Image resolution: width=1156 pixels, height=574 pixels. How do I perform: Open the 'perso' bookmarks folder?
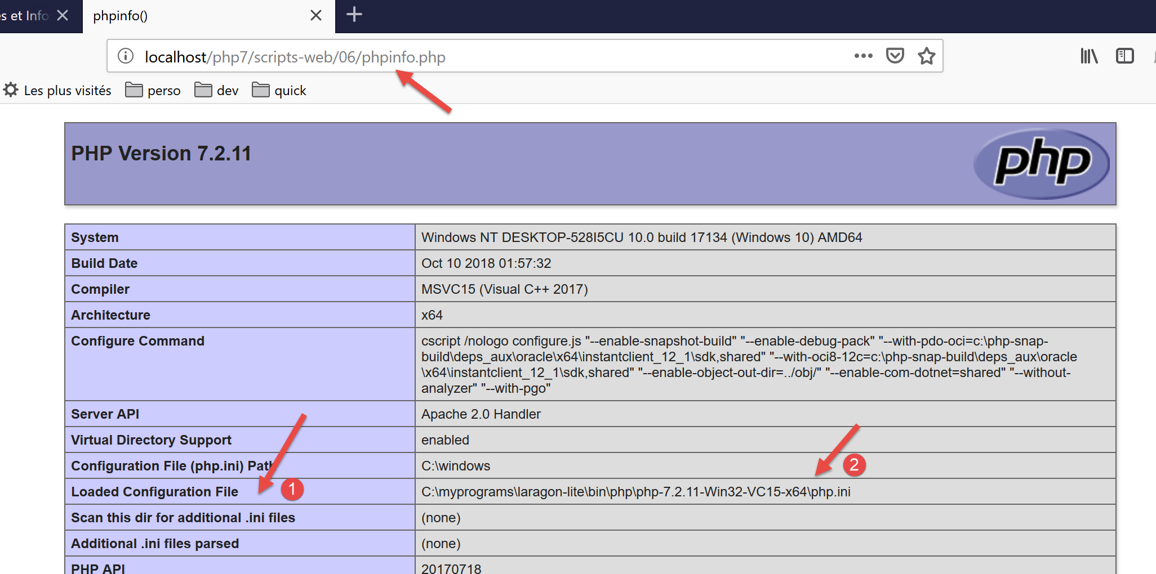[x=153, y=91]
